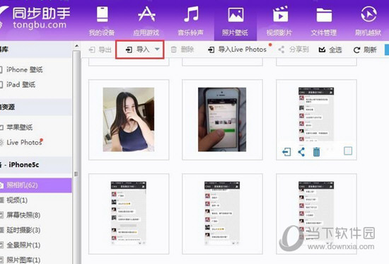Click the Export (导出) toolbar button
The width and height of the screenshot is (389, 264).
[100, 50]
